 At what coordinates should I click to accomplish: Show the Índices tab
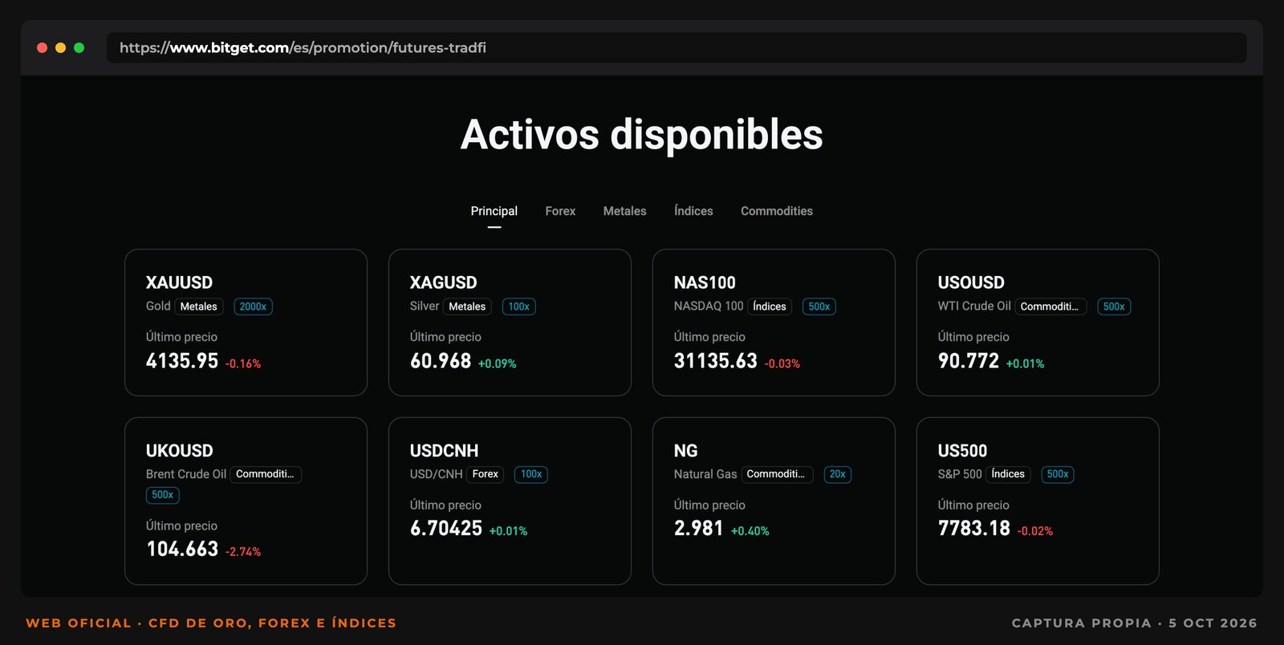[693, 211]
